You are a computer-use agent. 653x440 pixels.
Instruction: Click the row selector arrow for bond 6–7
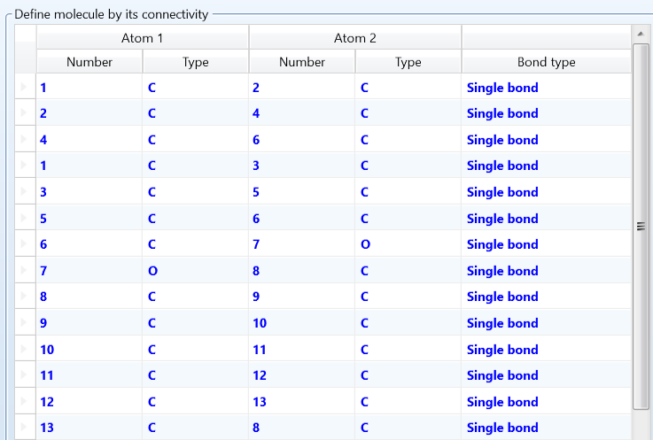tap(25, 245)
